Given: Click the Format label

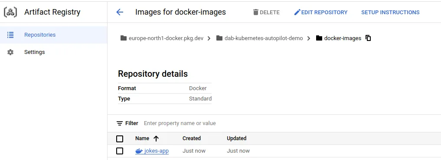Looking at the screenshot, I should pos(127,88).
